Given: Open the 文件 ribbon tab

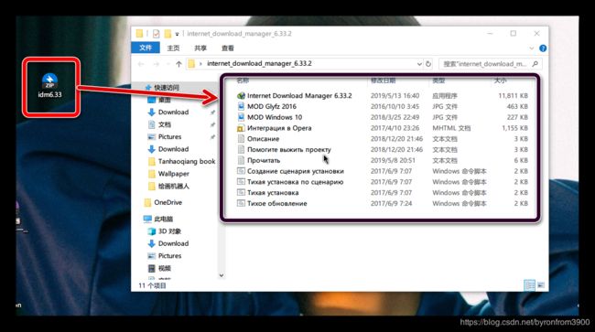Looking at the screenshot, I should coord(146,48).
